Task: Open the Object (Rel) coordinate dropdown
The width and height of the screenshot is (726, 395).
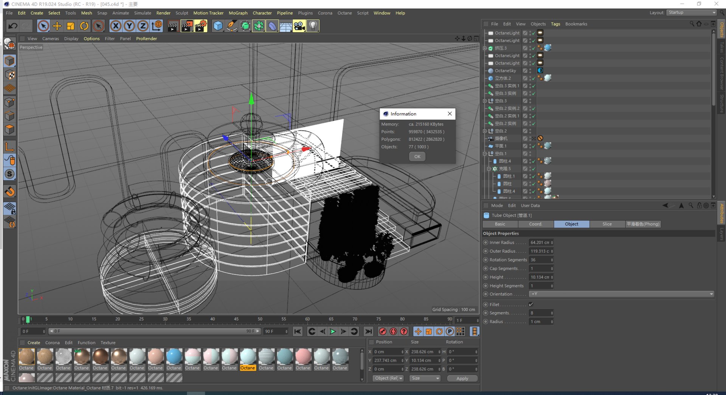Action: pos(388,378)
